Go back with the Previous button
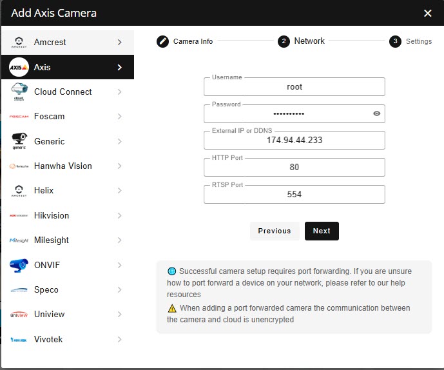 click(x=275, y=231)
